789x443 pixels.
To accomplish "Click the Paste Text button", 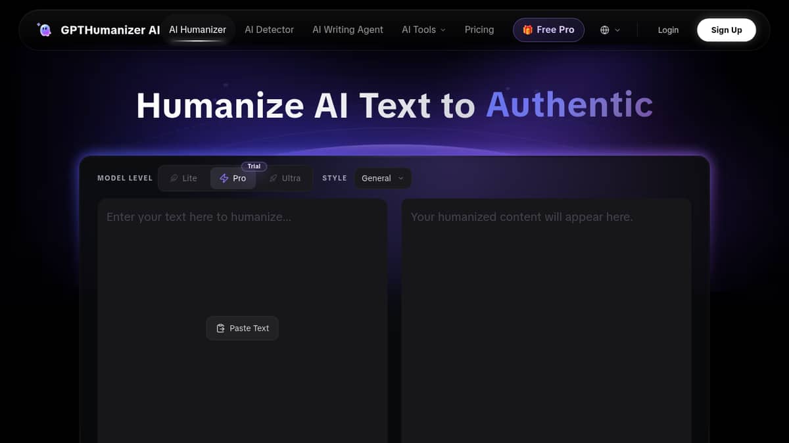I will pos(243,328).
